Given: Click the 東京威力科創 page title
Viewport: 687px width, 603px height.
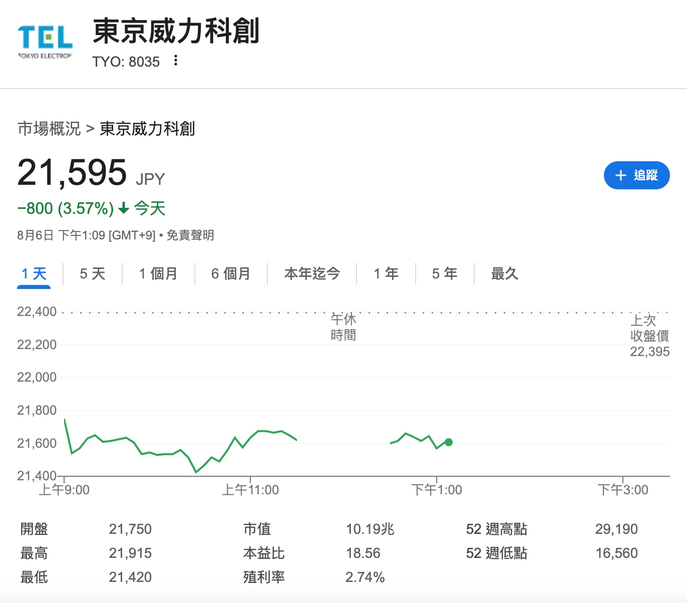Looking at the screenshot, I should point(176,31).
